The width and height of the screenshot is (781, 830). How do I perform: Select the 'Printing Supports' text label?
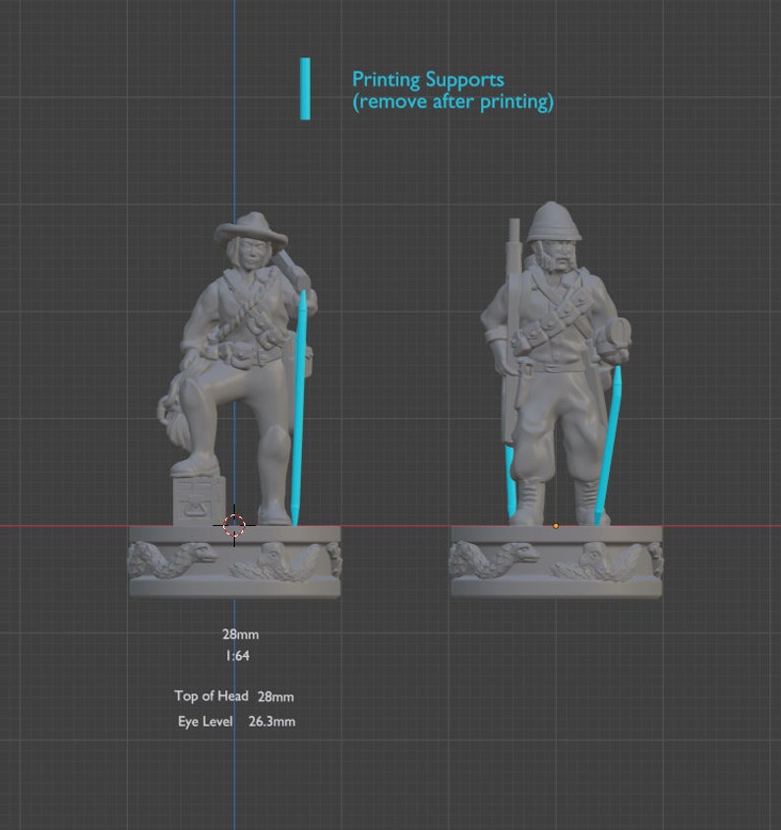point(428,80)
